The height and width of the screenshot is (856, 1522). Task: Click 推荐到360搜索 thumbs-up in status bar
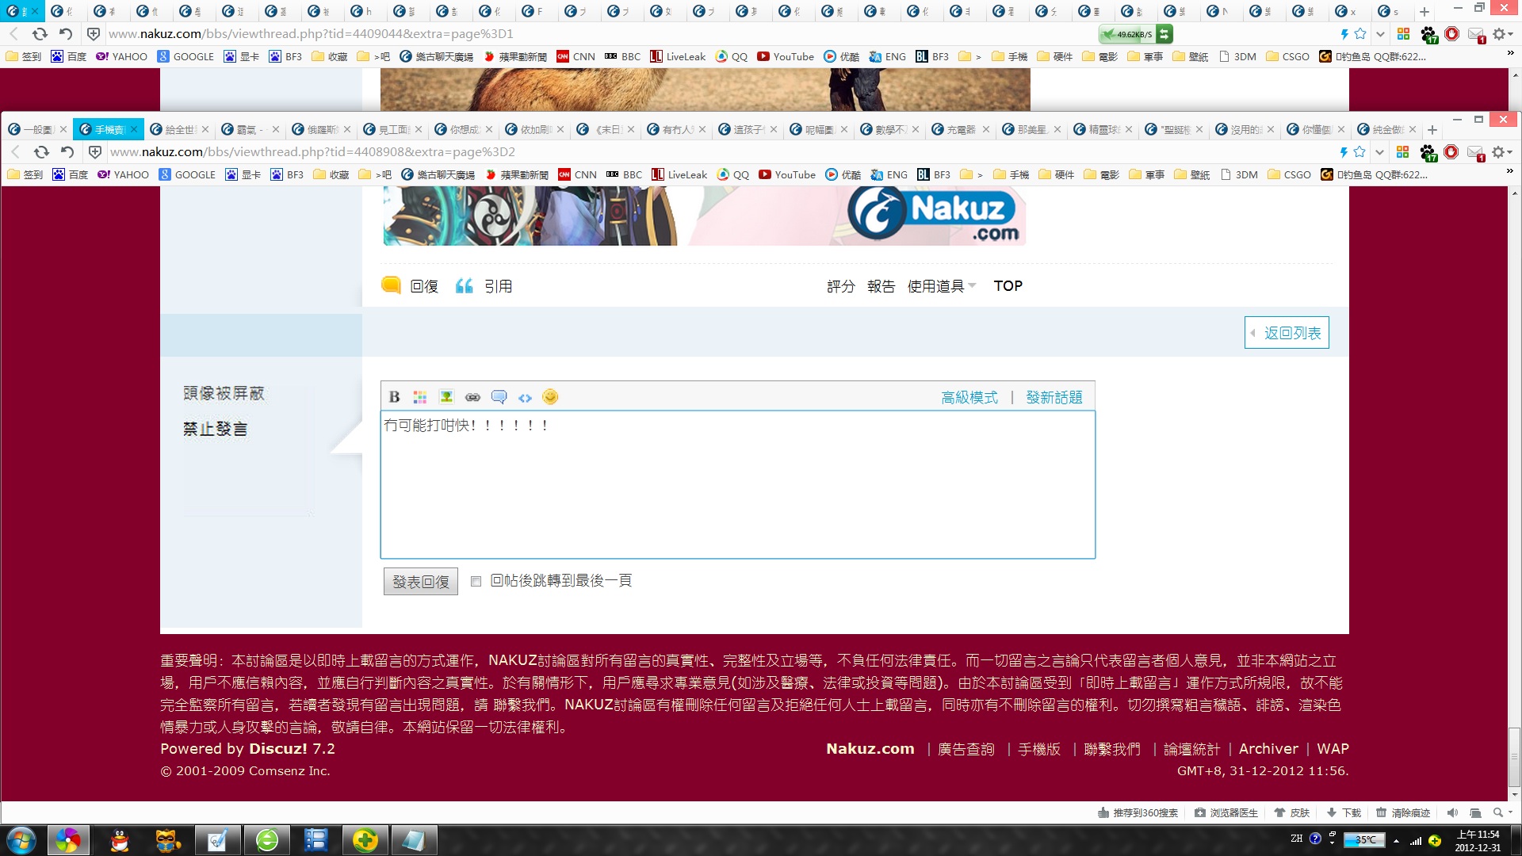click(1138, 812)
